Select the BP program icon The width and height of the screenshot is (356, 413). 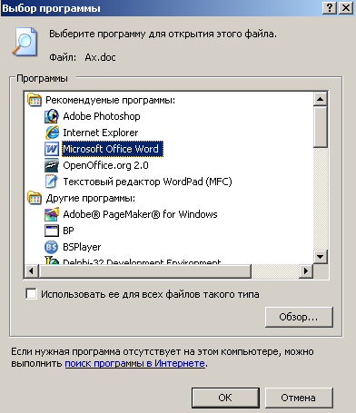[x=52, y=231]
